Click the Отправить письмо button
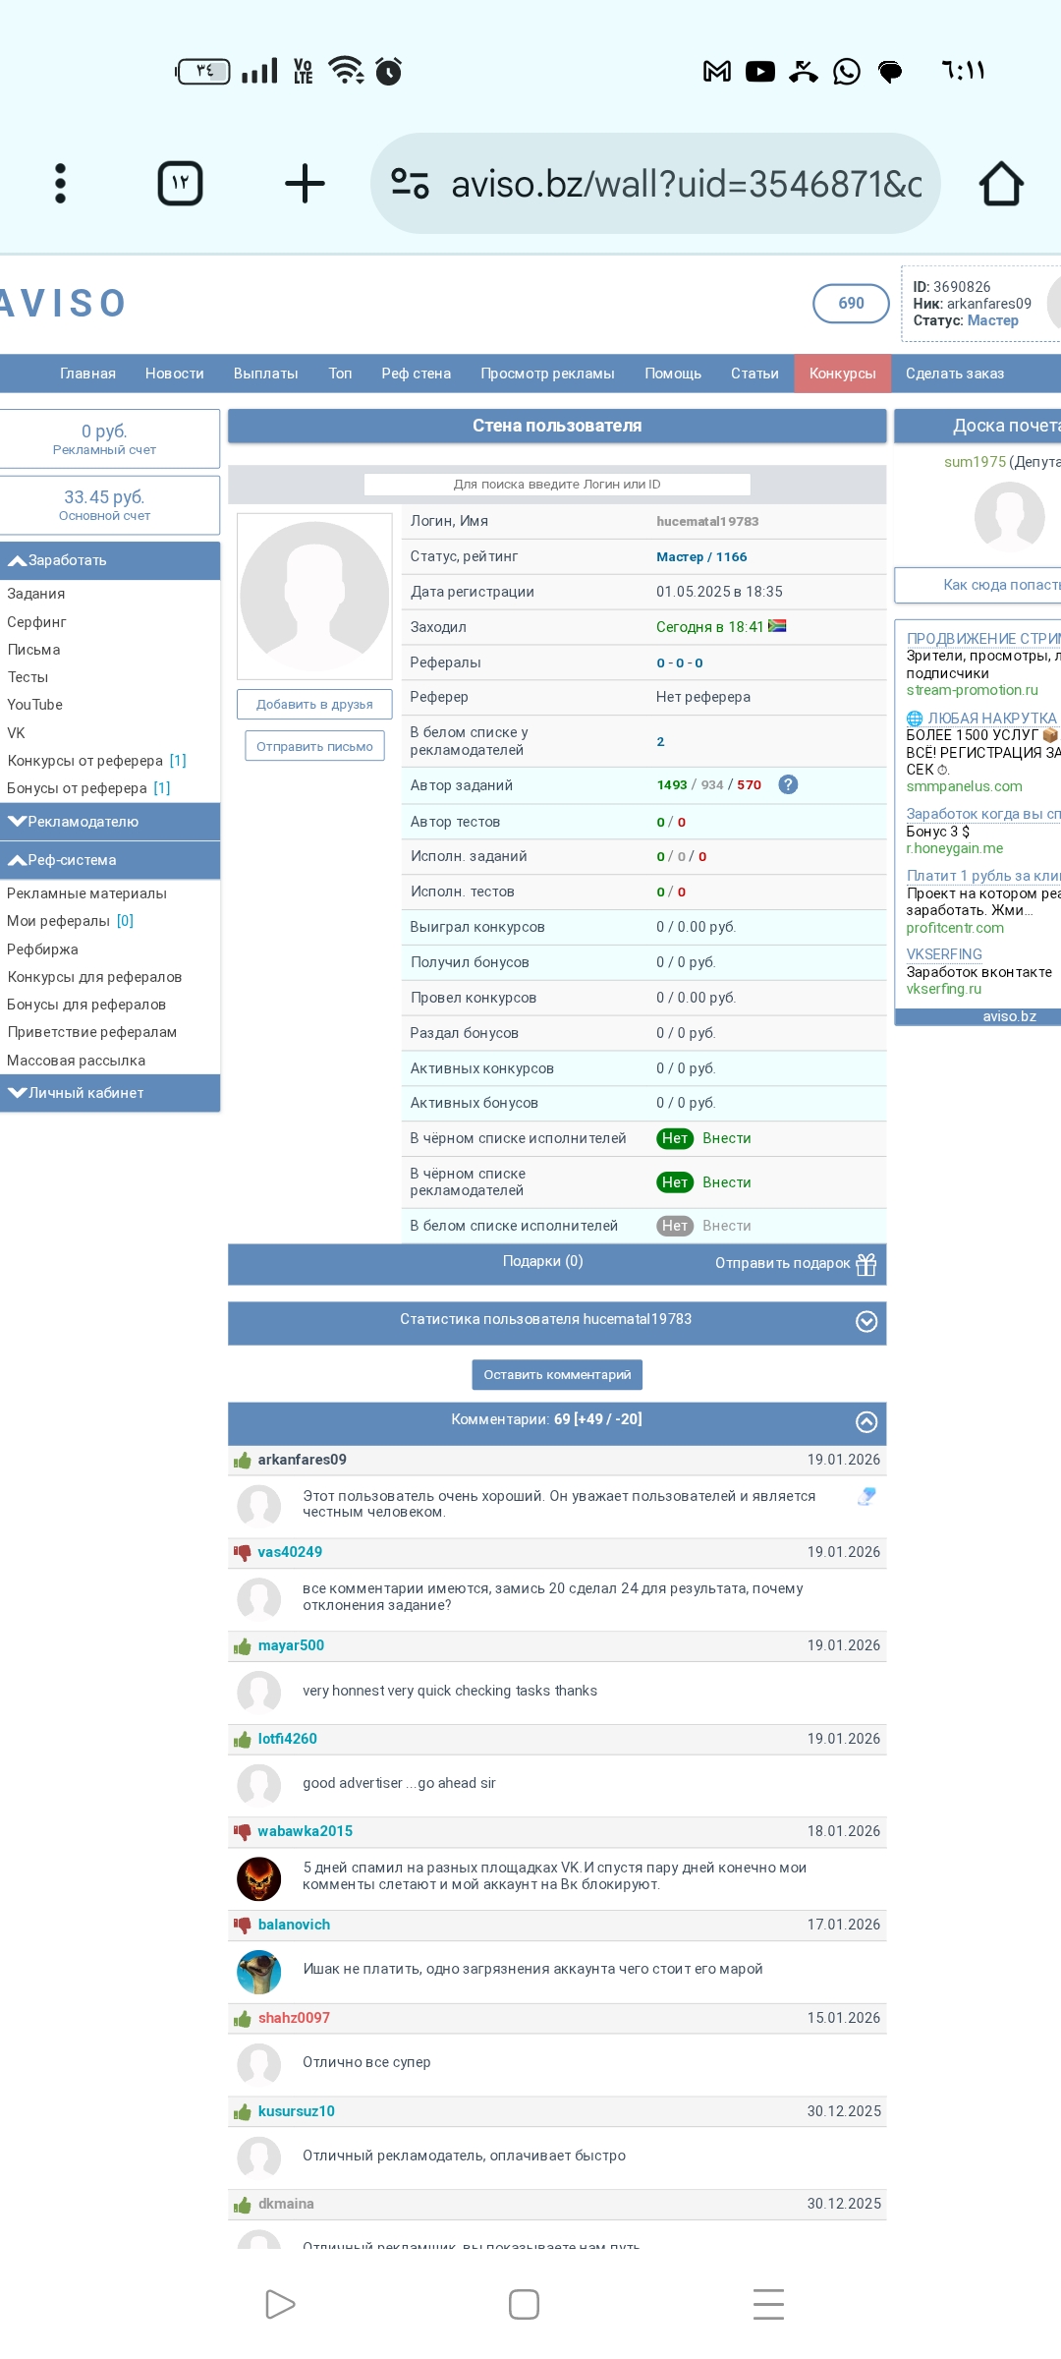Screen dimensions: 1061x2359 coord(314,747)
